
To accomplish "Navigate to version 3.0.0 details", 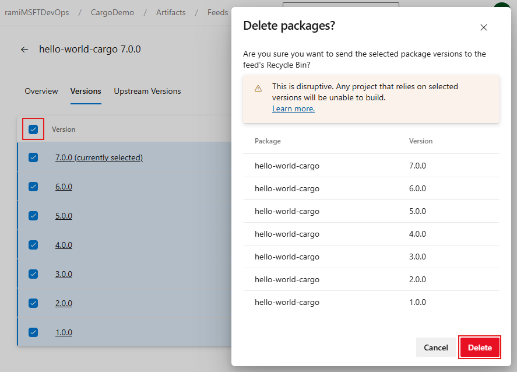I will coord(62,274).
